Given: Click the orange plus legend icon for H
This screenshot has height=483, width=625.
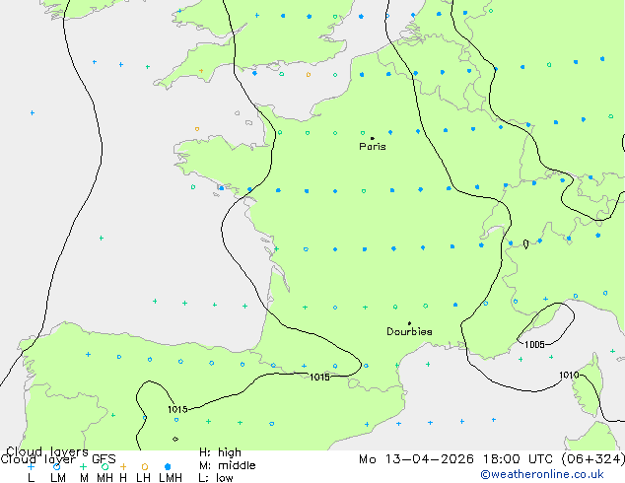Looking at the screenshot, I should pyautogui.click(x=123, y=466).
